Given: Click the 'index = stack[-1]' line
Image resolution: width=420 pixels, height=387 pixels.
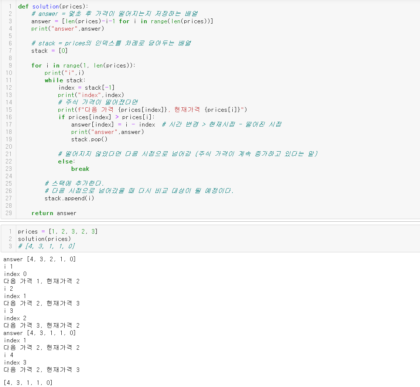Looking at the screenshot, I should coord(86,88).
